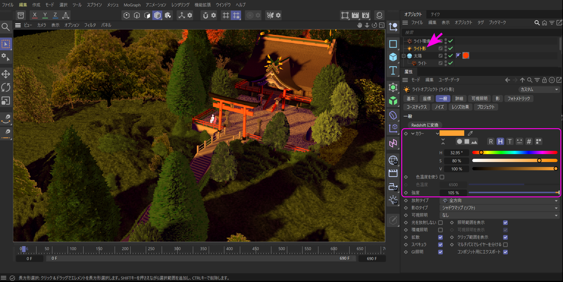Switch to the 詳細 attribute tab
Viewport: 563px width, 282px height.
[459, 99]
